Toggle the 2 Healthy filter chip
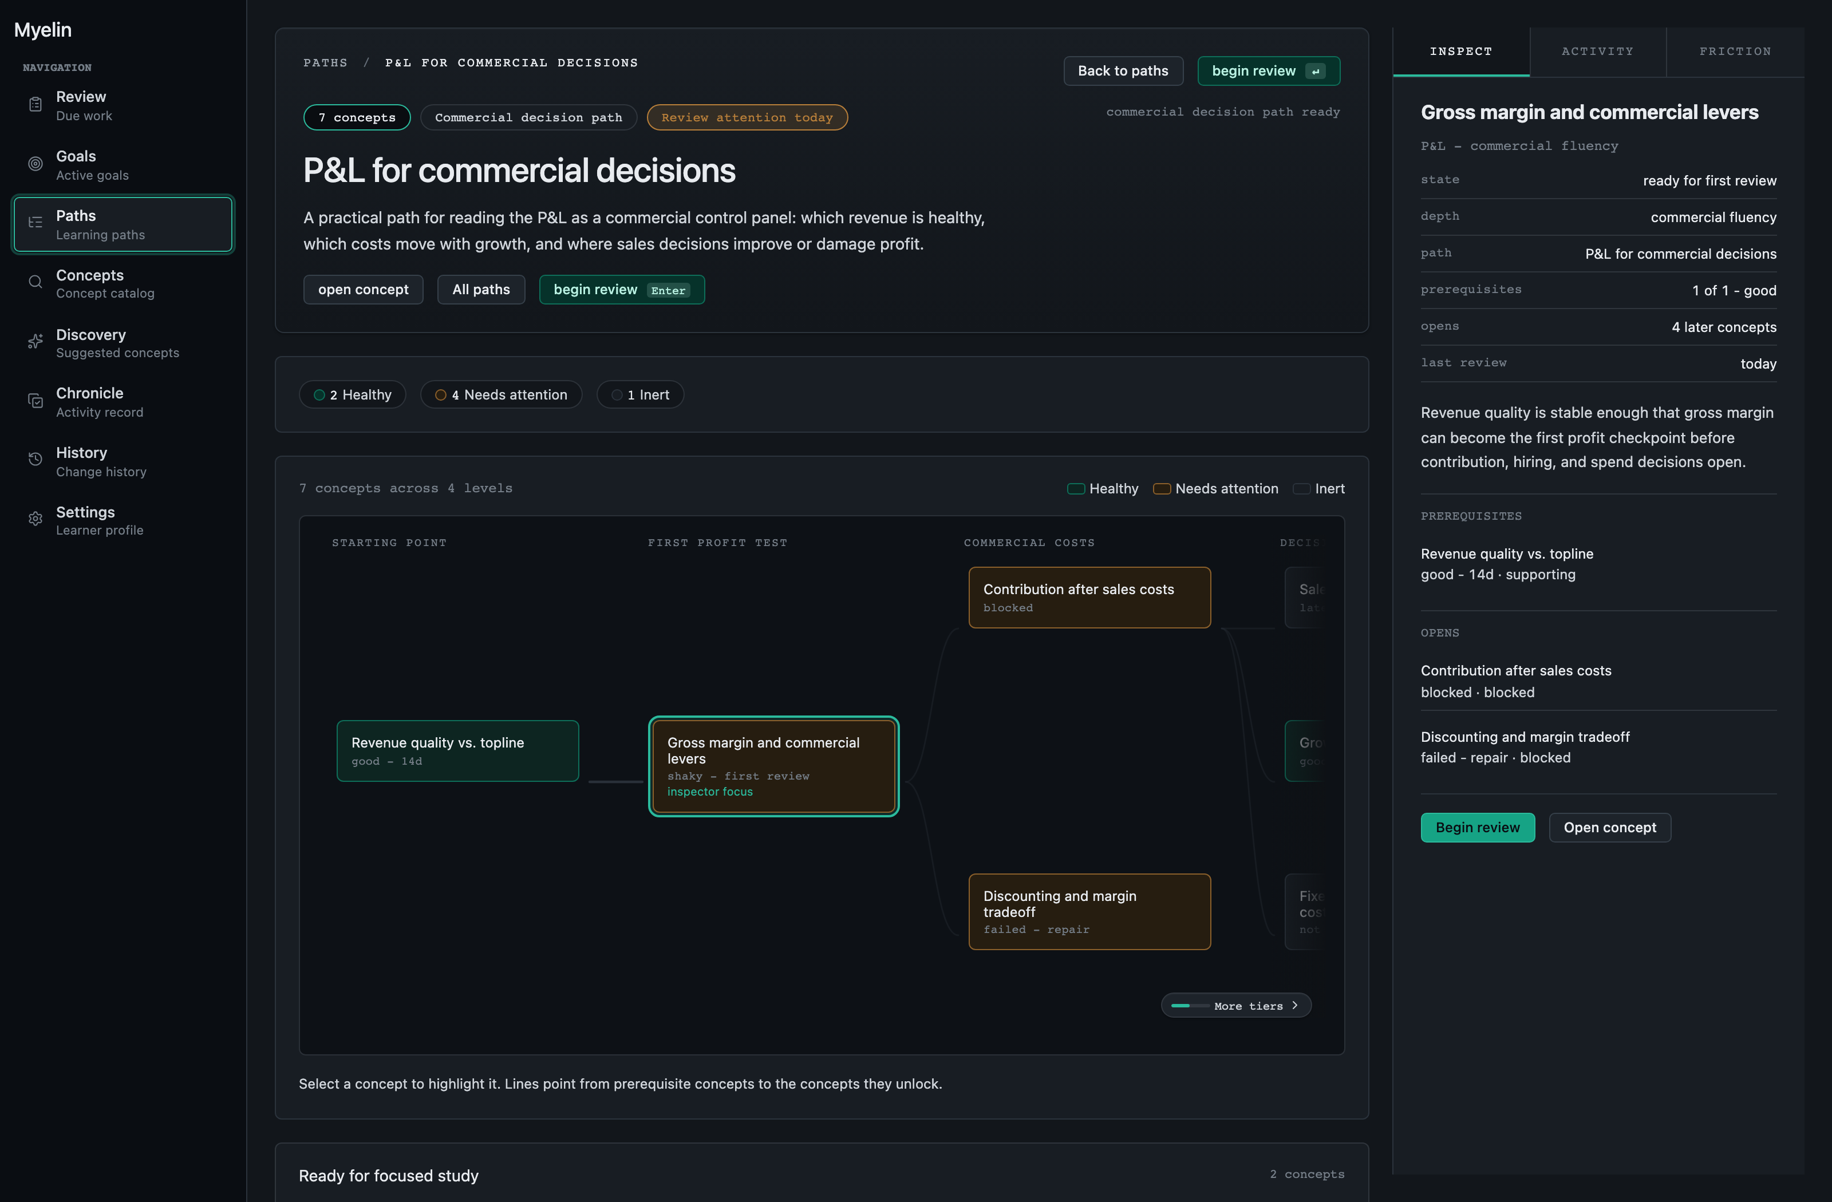This screenshot has height=1202, width=1832. [x=353, y=395]
